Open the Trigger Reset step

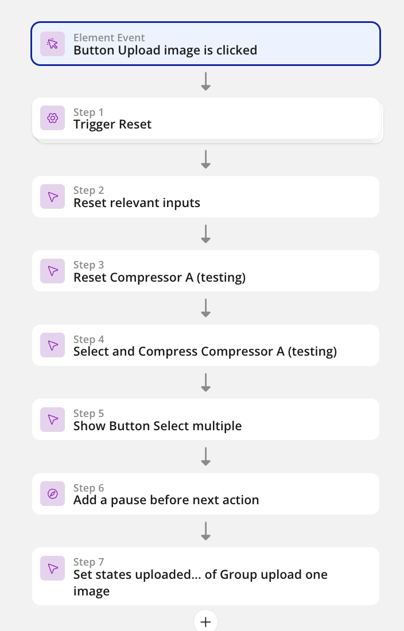[112, 124]
